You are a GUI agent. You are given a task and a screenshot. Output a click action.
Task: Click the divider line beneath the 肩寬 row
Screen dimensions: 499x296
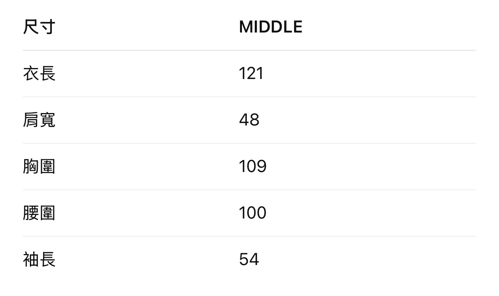coord(249,143)
